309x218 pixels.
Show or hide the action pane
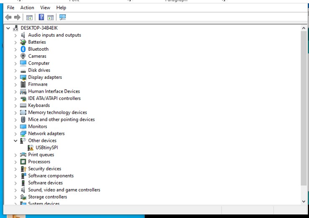pos(50,17)
